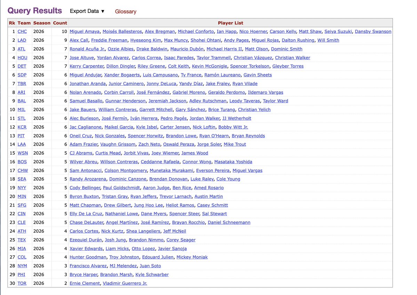
Task: Open the CLE team link
Action: (x=22, y=223)
